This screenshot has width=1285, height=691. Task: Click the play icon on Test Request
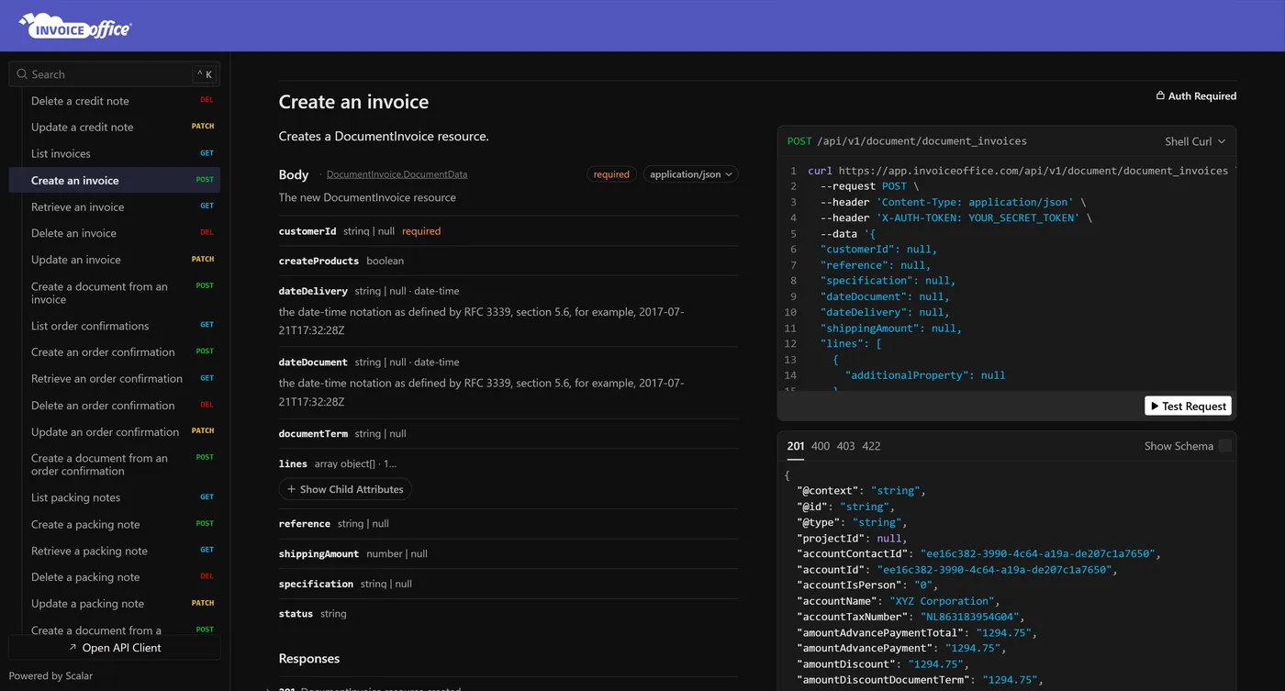tap(1154, 407)
